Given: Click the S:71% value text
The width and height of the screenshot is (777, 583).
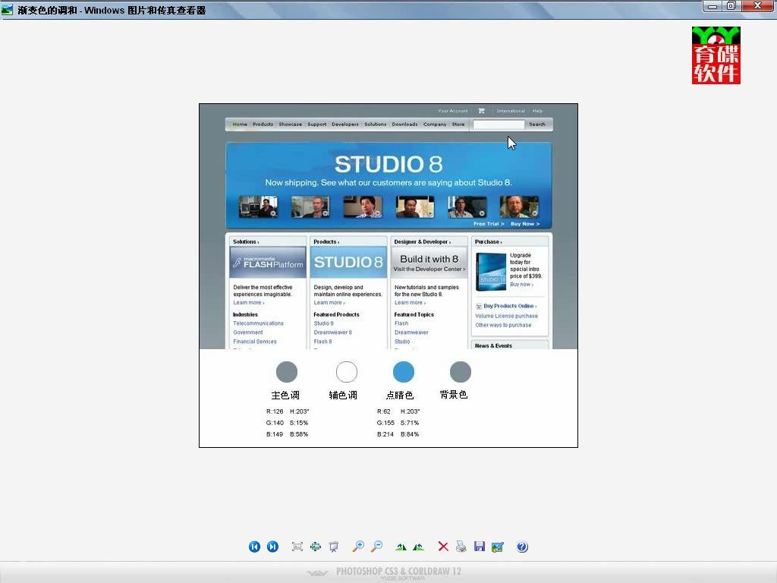Looking at the screenshot, I should 410,423.
